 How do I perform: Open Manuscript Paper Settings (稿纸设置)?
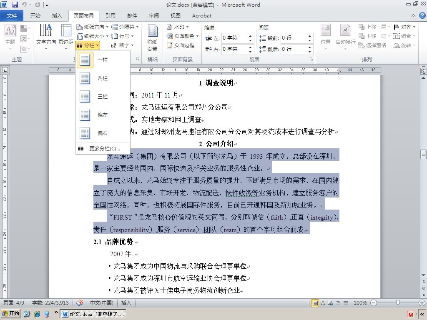pyautogui.click(x=153, y=38)
